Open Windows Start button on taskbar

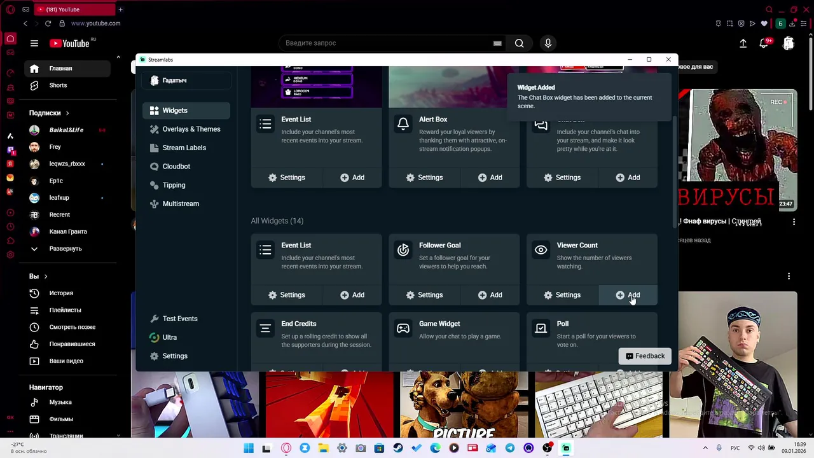click(x=249, y=448)
